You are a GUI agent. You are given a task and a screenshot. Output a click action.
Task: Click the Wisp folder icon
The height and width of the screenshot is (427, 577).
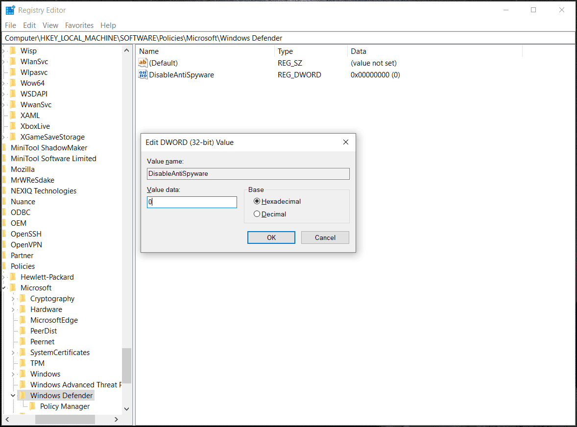13,50
